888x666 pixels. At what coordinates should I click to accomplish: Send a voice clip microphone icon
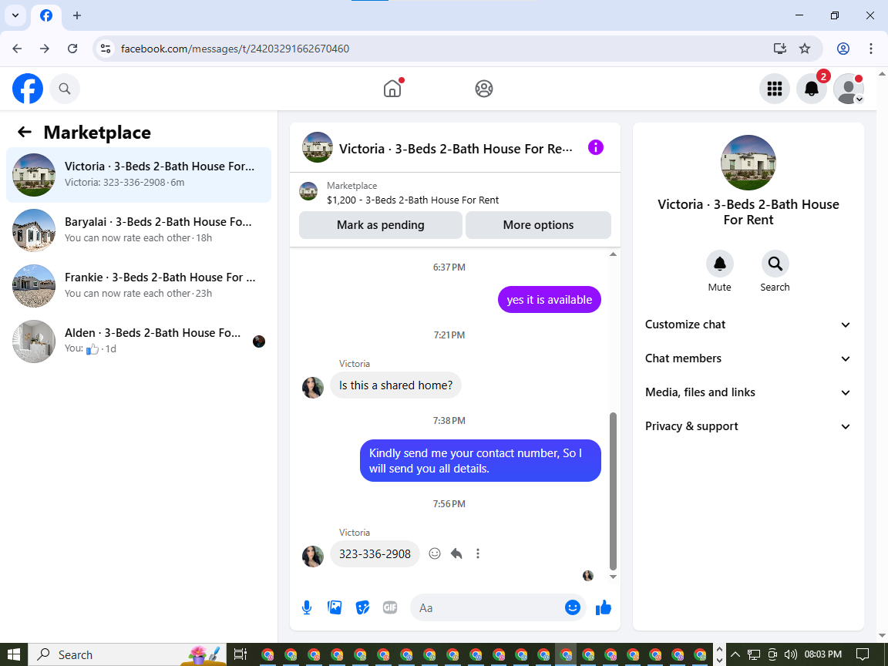coord(306,607)
